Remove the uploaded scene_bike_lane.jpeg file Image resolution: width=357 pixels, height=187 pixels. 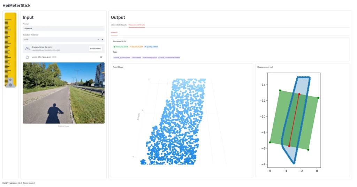coord(101,57)
